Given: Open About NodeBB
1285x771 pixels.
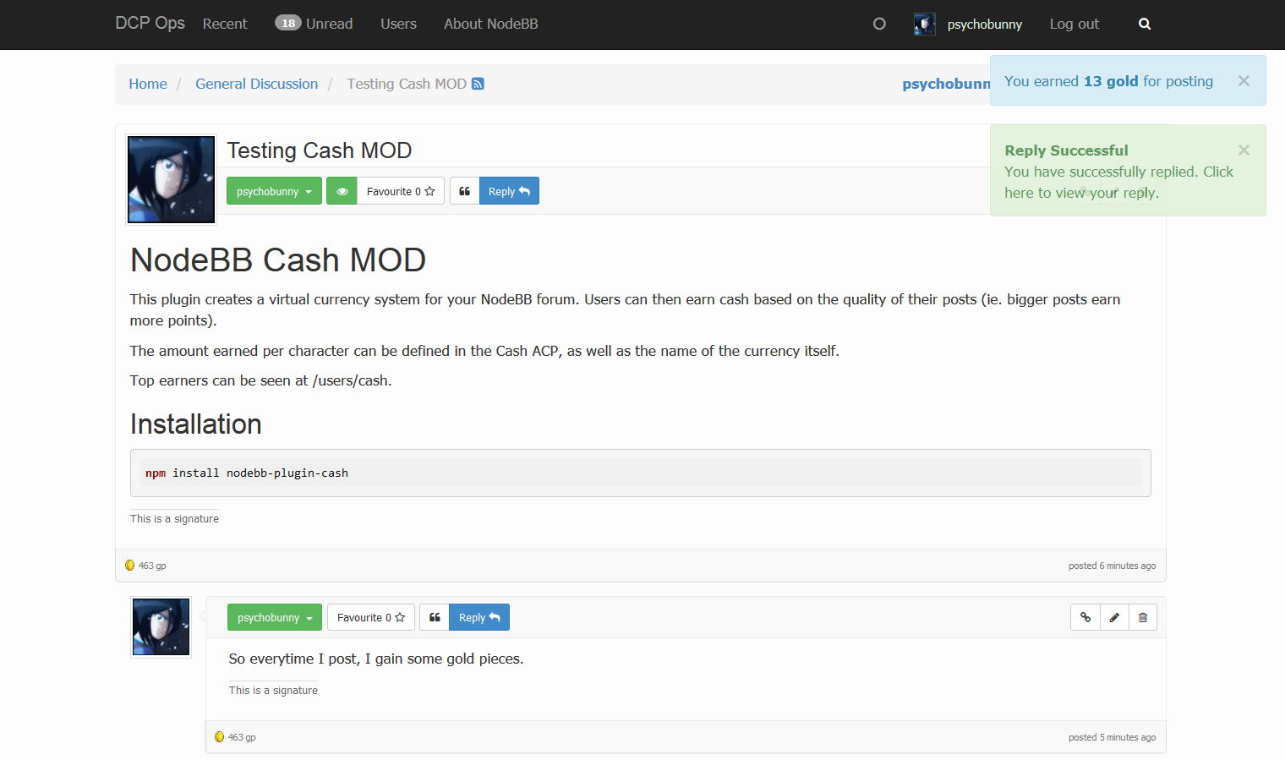Looking at the screenshot, I should click(491, 24).
